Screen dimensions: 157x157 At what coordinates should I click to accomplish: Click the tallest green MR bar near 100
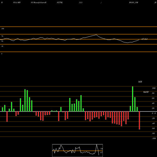tap(133, 99)
